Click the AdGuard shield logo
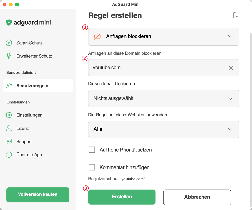Viewport: 252px width, 210px height. click(9, 23)
